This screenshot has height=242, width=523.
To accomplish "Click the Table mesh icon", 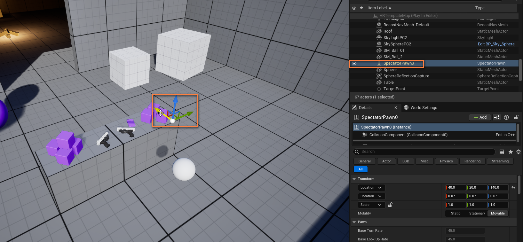I will click(379, 82).
